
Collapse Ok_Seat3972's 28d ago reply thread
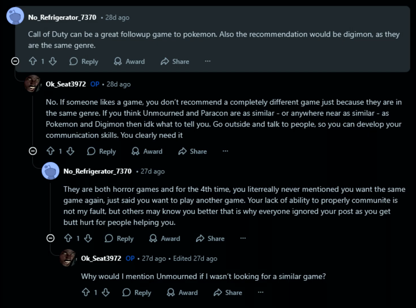33,151
